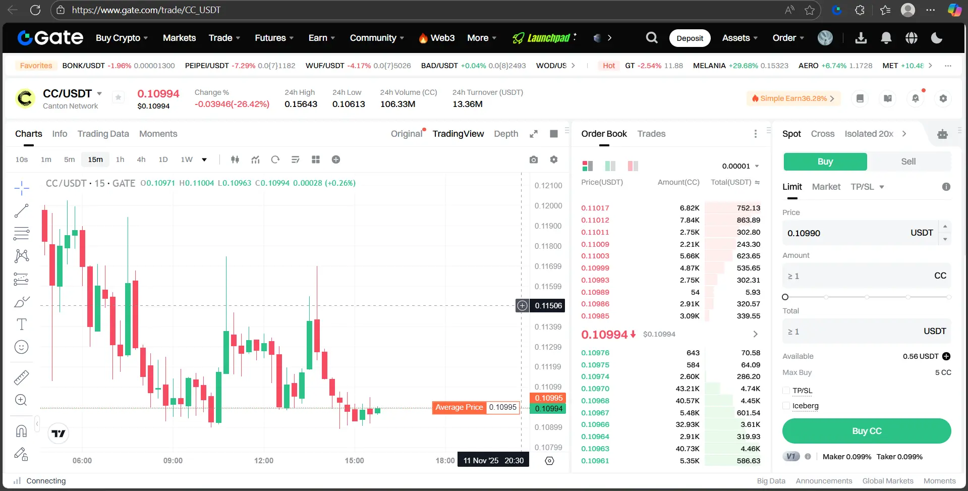Select the brush drawing tool
This screenshot has height=491, width=968.
(x=22, y=302)
